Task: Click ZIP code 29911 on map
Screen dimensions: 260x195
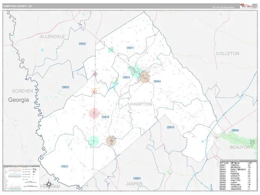Action: pos(130,48)
